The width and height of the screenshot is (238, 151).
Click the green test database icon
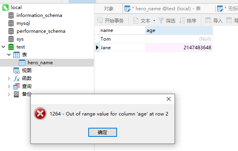click(x=11, y=47)
